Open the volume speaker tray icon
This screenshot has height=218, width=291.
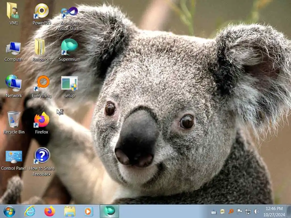(257, 211)
